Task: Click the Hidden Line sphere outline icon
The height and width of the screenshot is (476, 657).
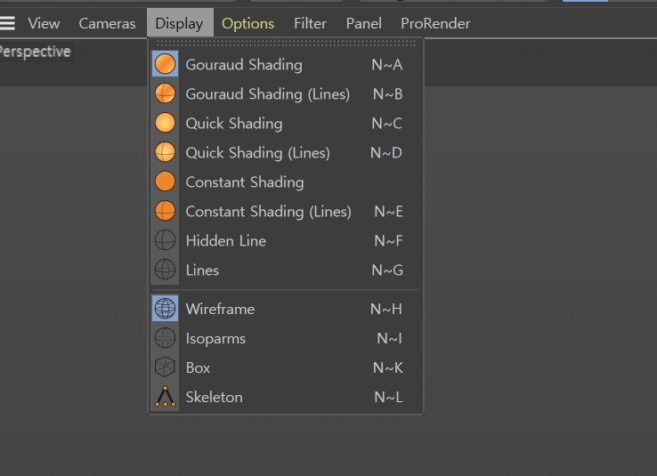Action: coord(165,240)
